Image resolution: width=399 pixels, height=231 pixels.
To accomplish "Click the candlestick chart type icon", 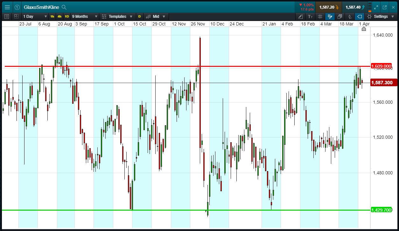I will (x=148, y=16).
